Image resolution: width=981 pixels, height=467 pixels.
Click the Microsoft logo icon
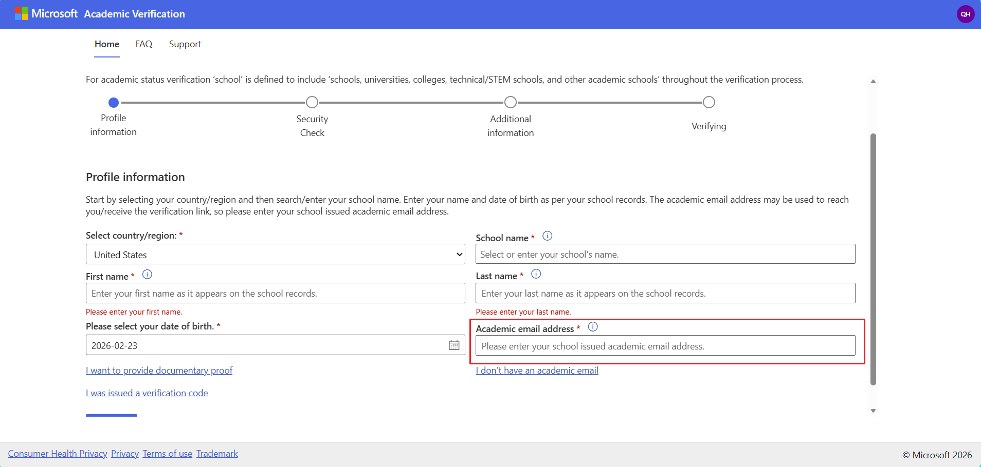22,13
